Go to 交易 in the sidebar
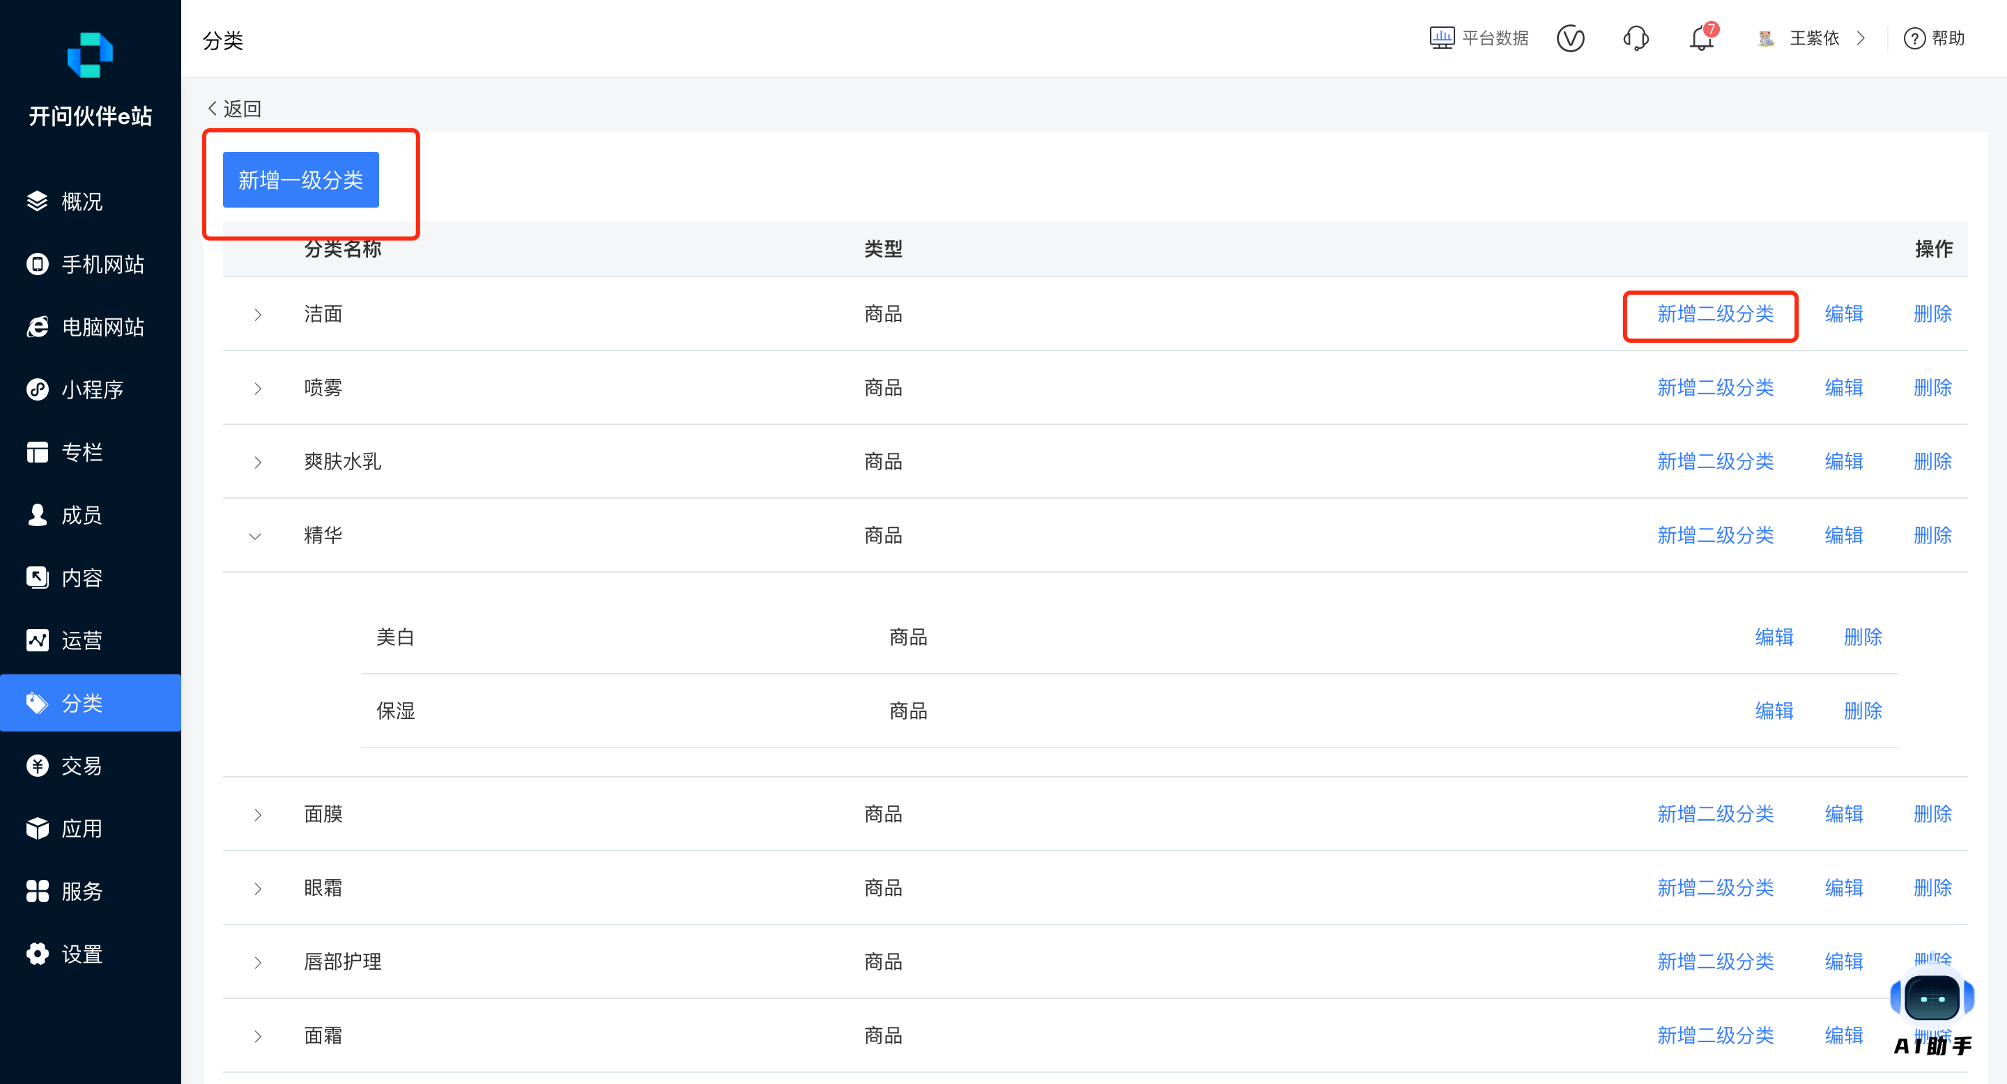This screenshot has height=1084, width=2007. 81,766
